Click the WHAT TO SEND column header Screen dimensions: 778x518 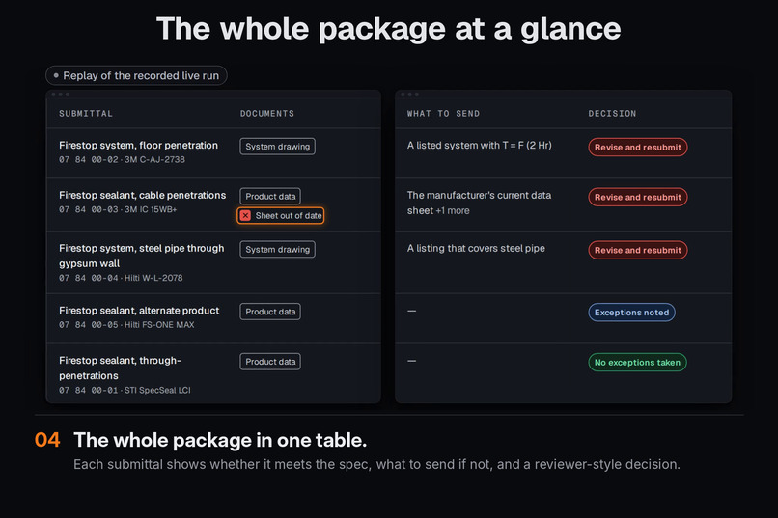pyautogui.click(x=444, y=114)
